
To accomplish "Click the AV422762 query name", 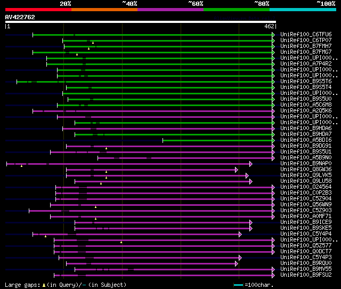I will pyautogui.click(x=20, y=17).
